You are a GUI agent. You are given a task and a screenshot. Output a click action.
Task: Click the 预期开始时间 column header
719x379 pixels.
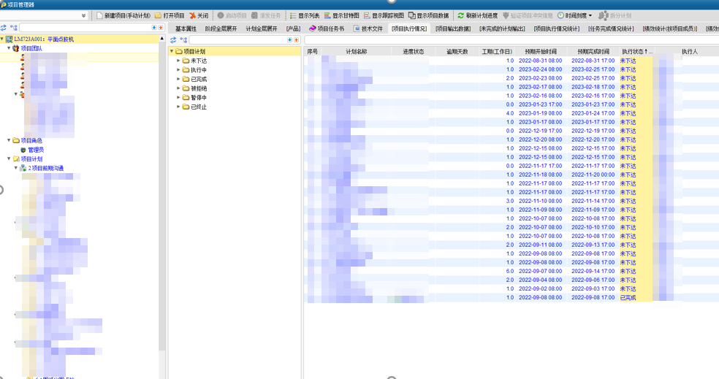tap(541, 52)
